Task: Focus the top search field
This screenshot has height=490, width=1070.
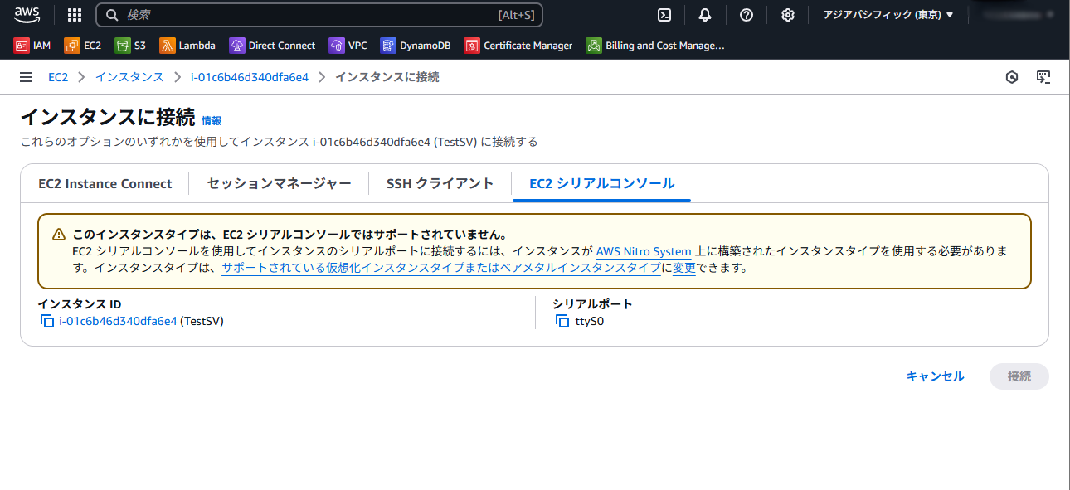Action: pyautogui.click(x=319, y=15)
